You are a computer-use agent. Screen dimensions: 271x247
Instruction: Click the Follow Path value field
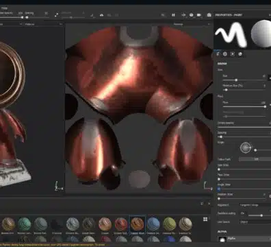255,159
